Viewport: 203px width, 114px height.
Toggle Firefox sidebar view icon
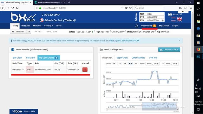185,8
